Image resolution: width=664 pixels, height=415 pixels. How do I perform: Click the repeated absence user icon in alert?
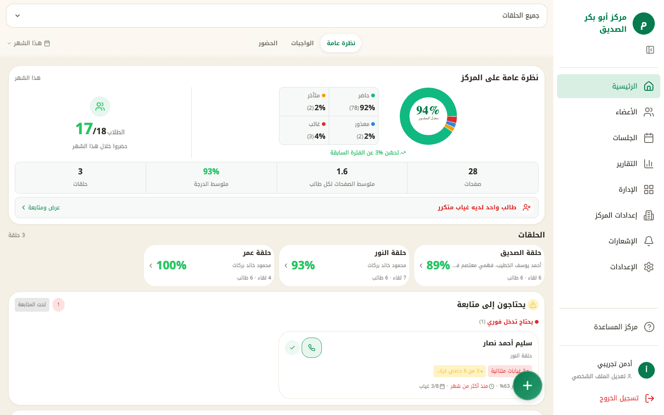[527, 207]
